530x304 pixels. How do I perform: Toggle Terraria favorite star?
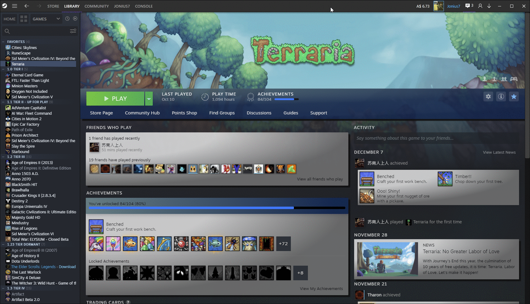[x=514, y=96]
